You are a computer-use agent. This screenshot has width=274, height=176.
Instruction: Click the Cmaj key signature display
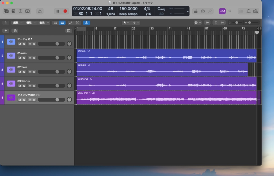pos(161,9)
